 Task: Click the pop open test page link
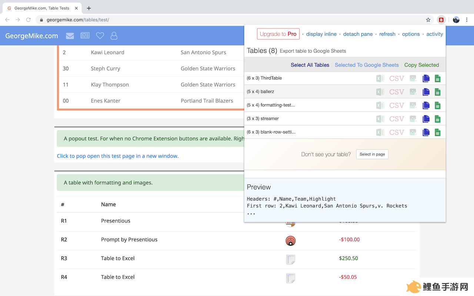[118, 156]
